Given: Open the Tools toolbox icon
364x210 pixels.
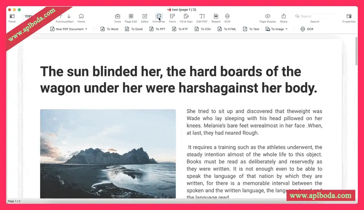Looking at the screenshot, I should pyautogui.click(x=117, y=16).
